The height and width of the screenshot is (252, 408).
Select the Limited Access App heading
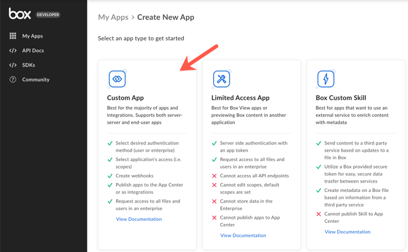click(x=240, y=97)
